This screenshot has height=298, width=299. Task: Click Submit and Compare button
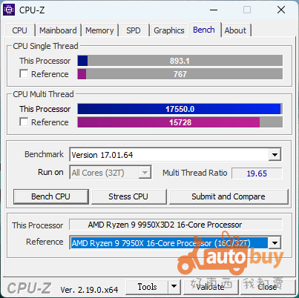[x=229, y=196]
